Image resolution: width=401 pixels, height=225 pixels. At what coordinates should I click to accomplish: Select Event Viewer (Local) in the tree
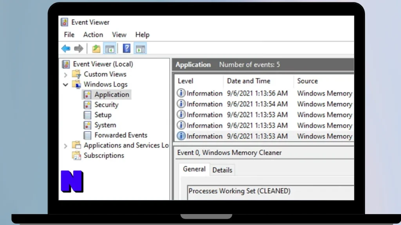click(103, 64)
